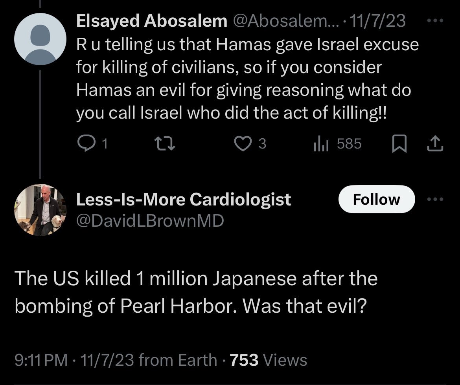
Task: Open Less-Is-More Cardiologist's profile photo
Action: point(40,210)
